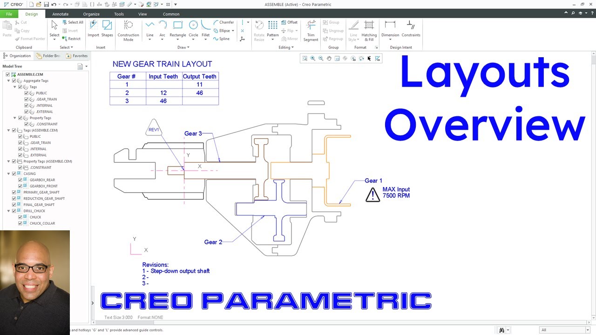Collapse the Tags (ASSEMBLE.CEM) tree node
Image resolution: width=596 pixels, height=335 pixels.
[x=8, y=130]
